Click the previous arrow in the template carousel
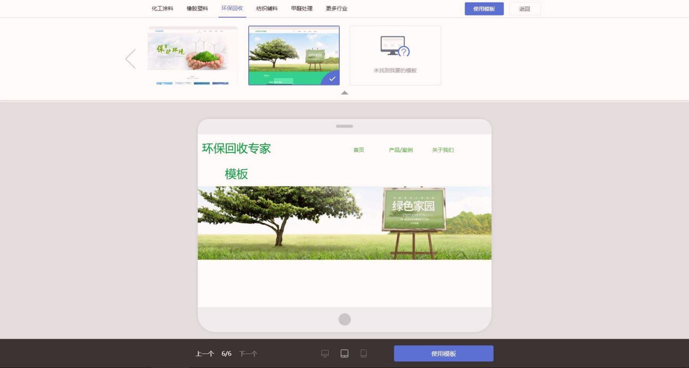The height and width of the screenshot is (368, 689). click(x=130, y=58)
